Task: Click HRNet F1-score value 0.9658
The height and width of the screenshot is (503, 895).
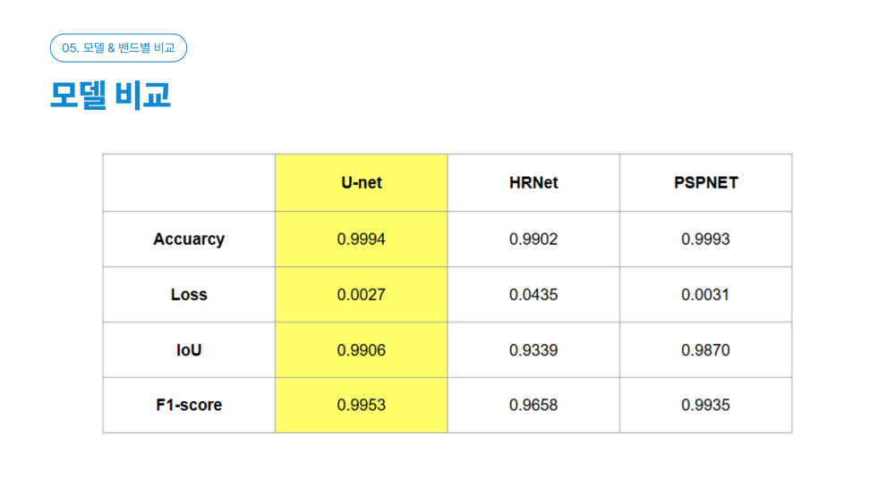Action: coord(533,405)
